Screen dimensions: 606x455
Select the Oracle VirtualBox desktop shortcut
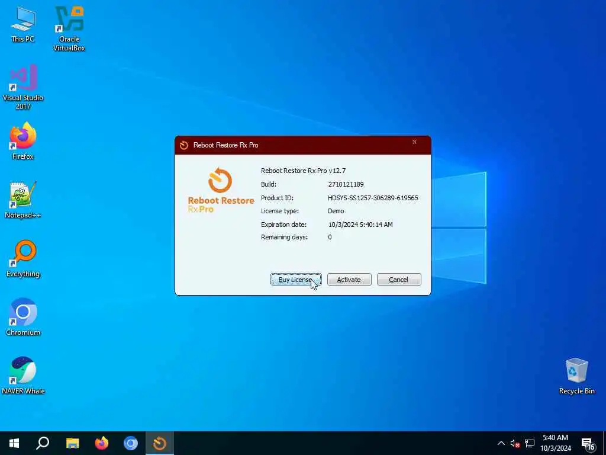pos(69,28)
